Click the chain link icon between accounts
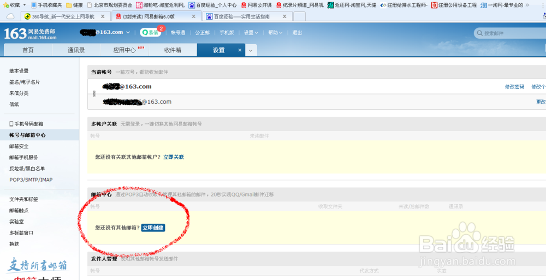The height and width of the screenshot is (280, 546). tap(93, 94)
